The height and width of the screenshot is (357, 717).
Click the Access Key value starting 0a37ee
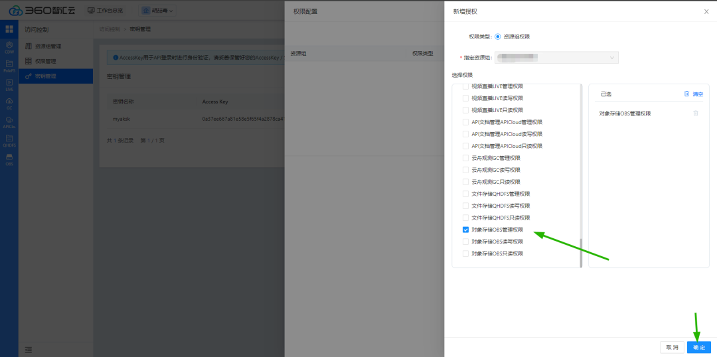[x=243, y=119]
